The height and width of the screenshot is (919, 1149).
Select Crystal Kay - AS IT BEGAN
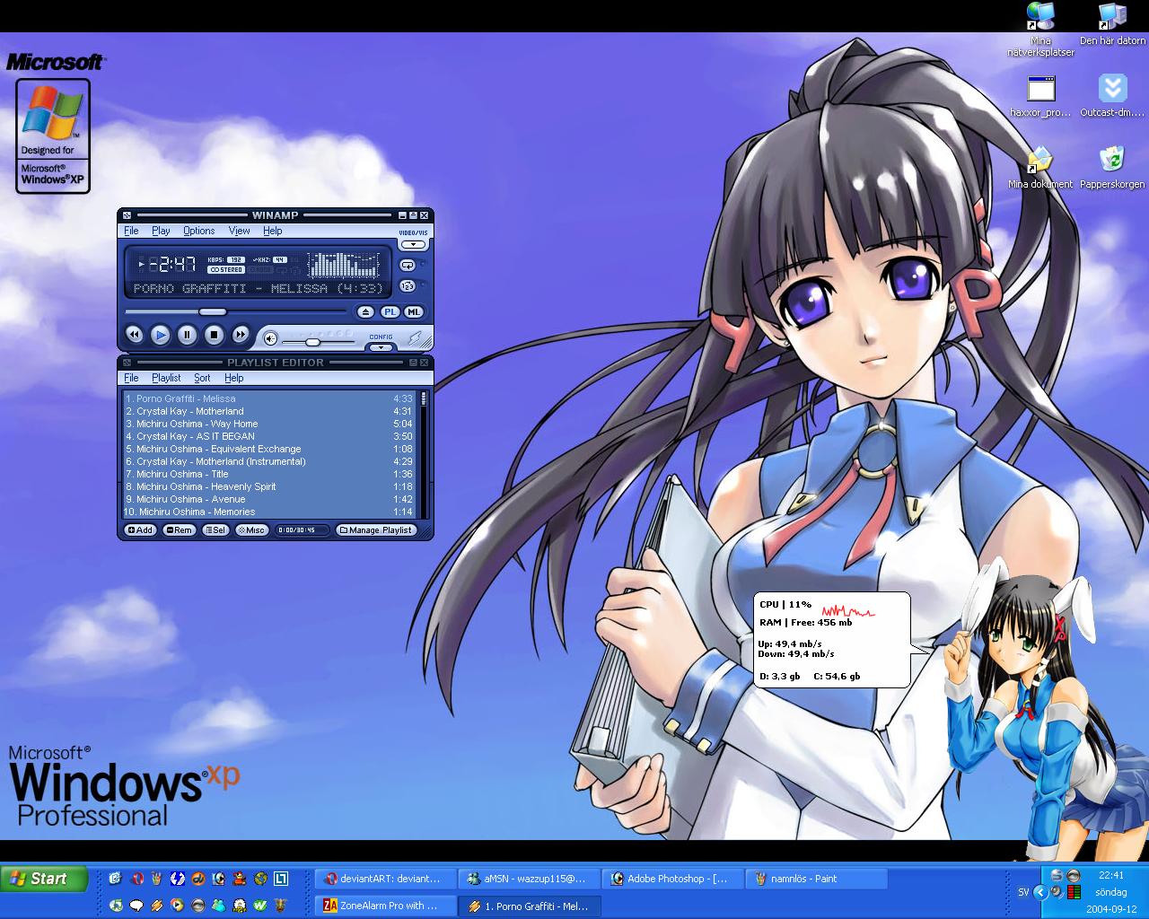268,436
